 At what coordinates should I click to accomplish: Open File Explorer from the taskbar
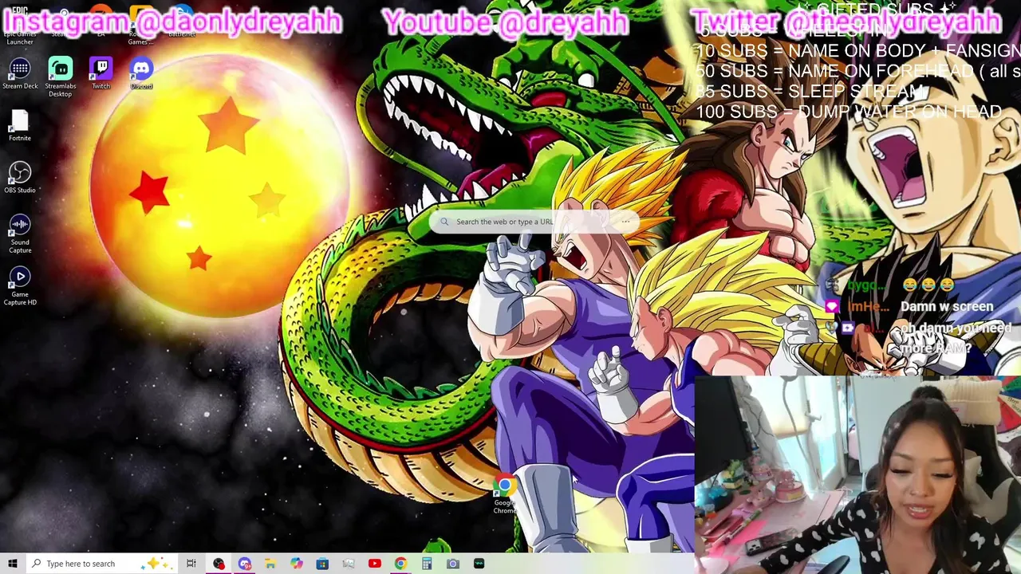(270, 564)
